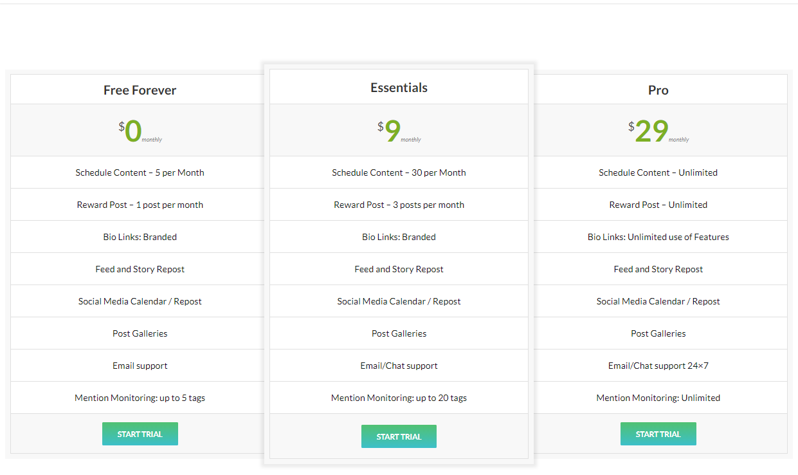798x475 pixels.
Task: Click 'Post Galleries' in Free Forever column
Action: 140,333
